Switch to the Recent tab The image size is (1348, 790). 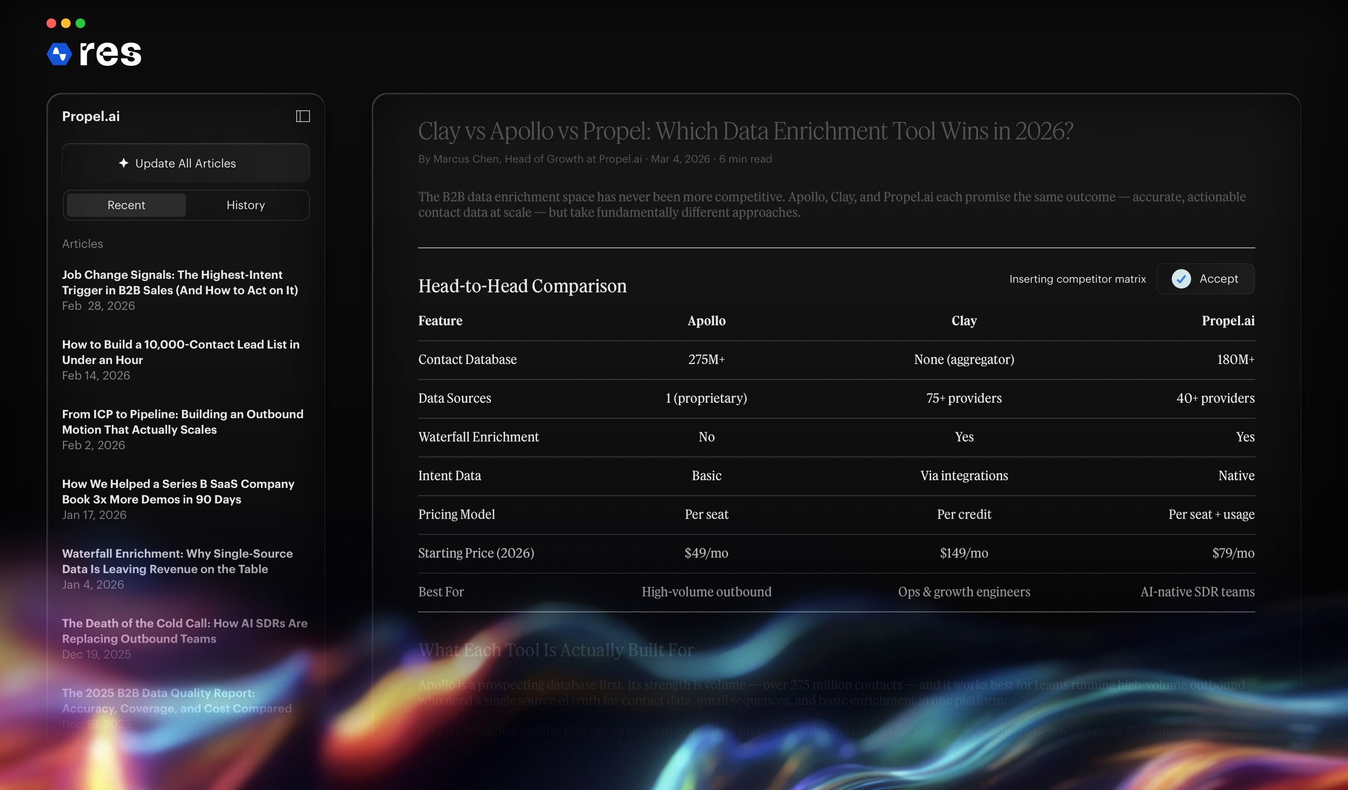126,205
